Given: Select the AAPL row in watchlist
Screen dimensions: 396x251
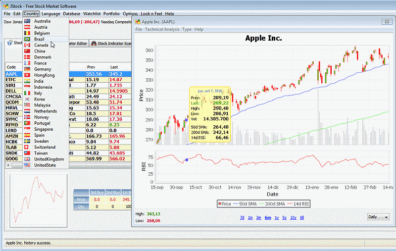Looking at the screenshot, I should click(68, 74).
